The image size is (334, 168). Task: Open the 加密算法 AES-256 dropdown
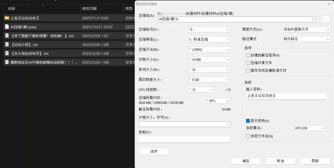click(x=310, y=128)
